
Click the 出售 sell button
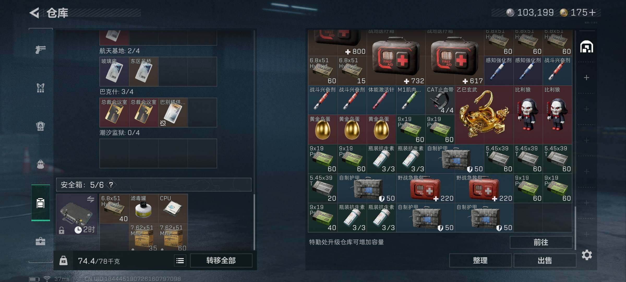545,260
